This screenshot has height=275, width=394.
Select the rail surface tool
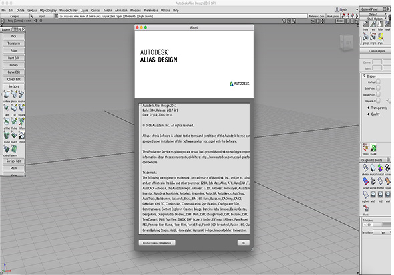14,108
